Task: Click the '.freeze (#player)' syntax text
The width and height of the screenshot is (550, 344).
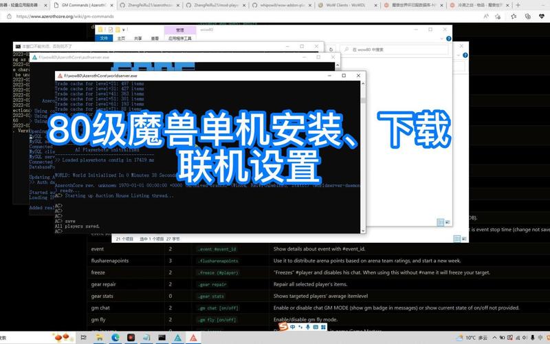Action: click(x=218, y=272)
